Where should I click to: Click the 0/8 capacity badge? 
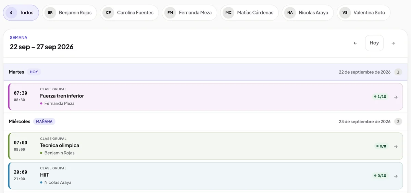point(381,146)
